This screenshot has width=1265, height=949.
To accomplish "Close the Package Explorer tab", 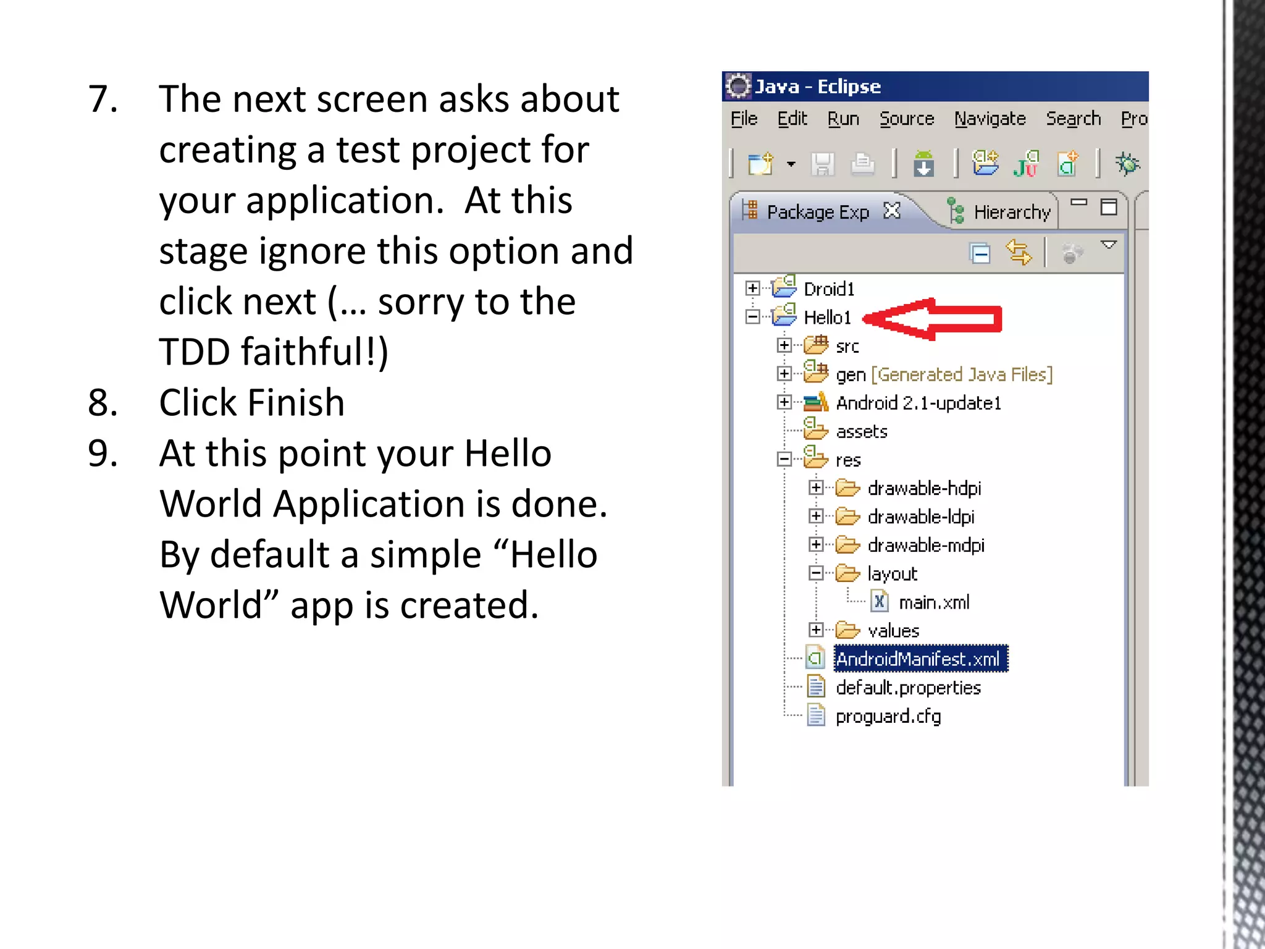I will [892, 211].
